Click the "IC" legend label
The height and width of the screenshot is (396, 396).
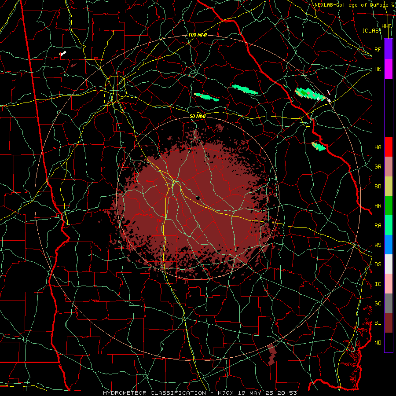(378, 284)
